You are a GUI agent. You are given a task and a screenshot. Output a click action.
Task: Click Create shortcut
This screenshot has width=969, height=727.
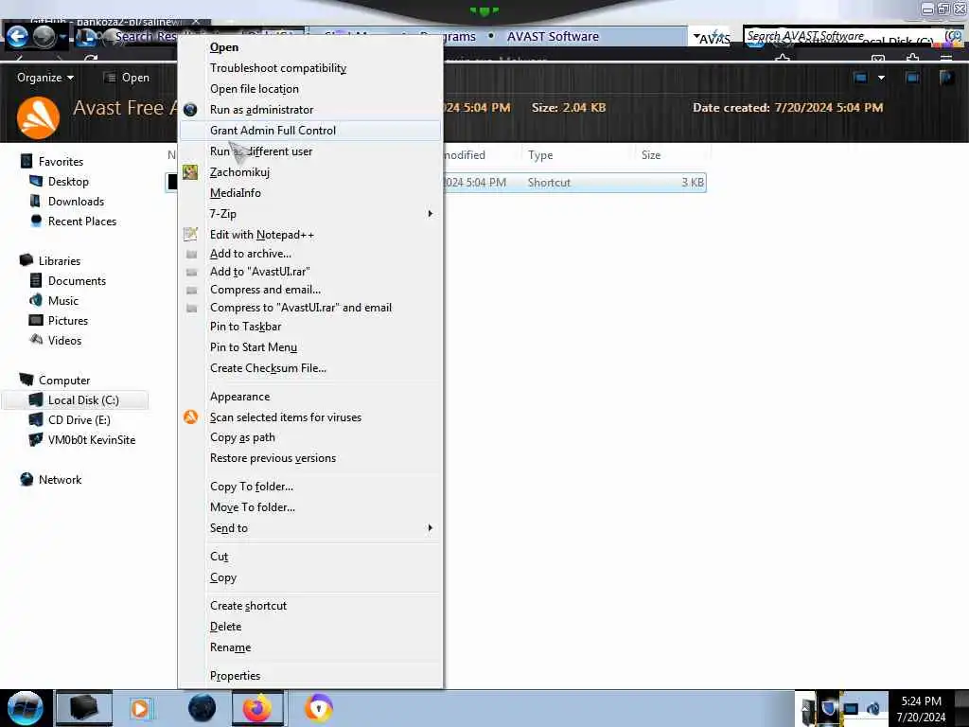click(x=248, y=606)
